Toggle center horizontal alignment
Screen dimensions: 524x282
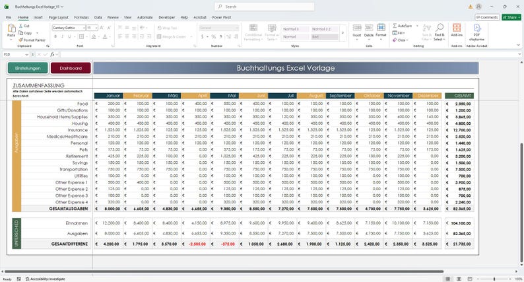pos(127,36)
